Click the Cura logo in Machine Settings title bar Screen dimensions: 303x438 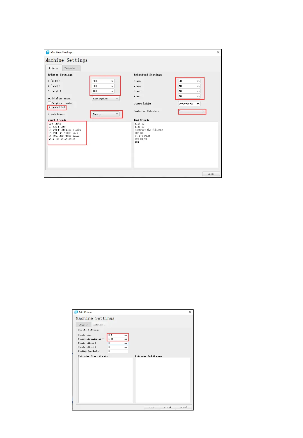(x=48, y=52)
